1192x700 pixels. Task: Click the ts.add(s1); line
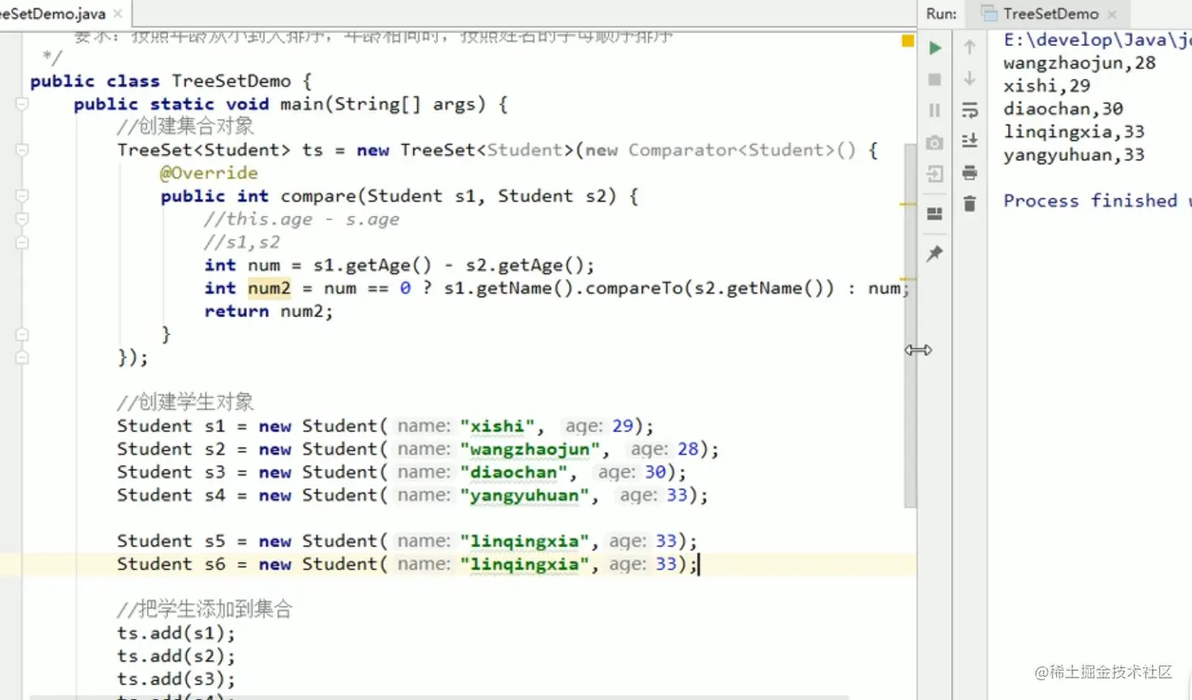(176, 633)
